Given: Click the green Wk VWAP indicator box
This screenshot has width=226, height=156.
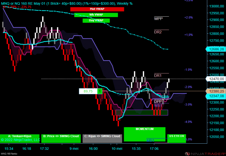Looking at the screenshot, I should coord(96,15).
